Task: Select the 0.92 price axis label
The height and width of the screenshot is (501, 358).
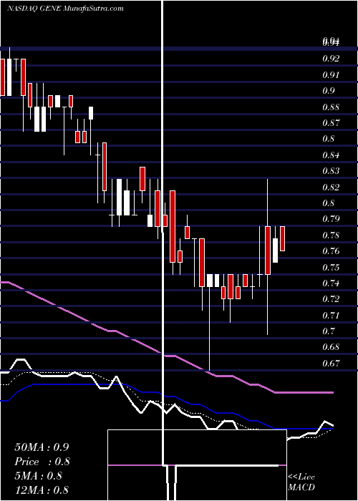Action: pos(331,59)
